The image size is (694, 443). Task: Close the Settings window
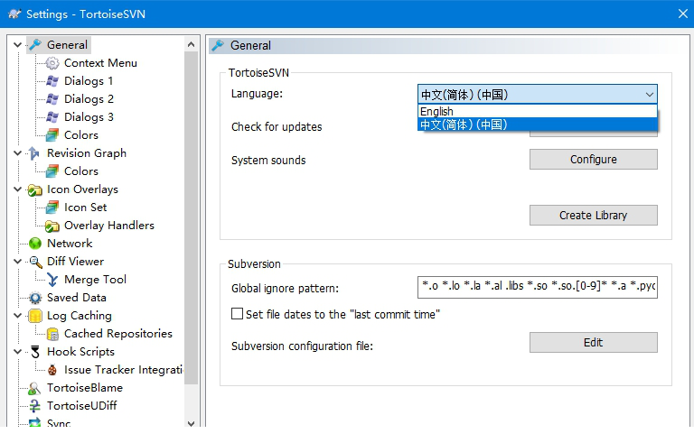coord(683,14)
